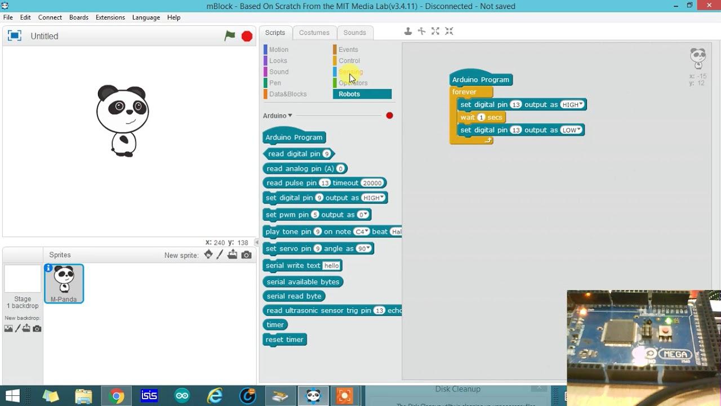
Task: Show the Events block category
Action: pos(348,50)
